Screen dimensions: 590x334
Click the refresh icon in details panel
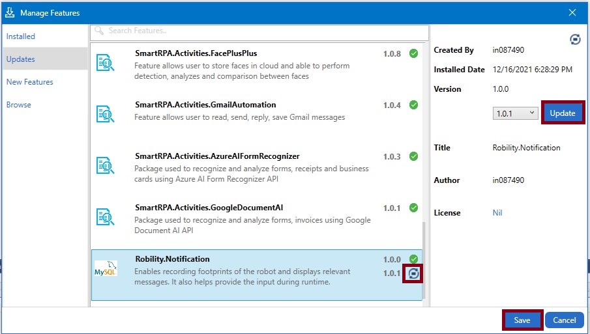pos(575,40)
